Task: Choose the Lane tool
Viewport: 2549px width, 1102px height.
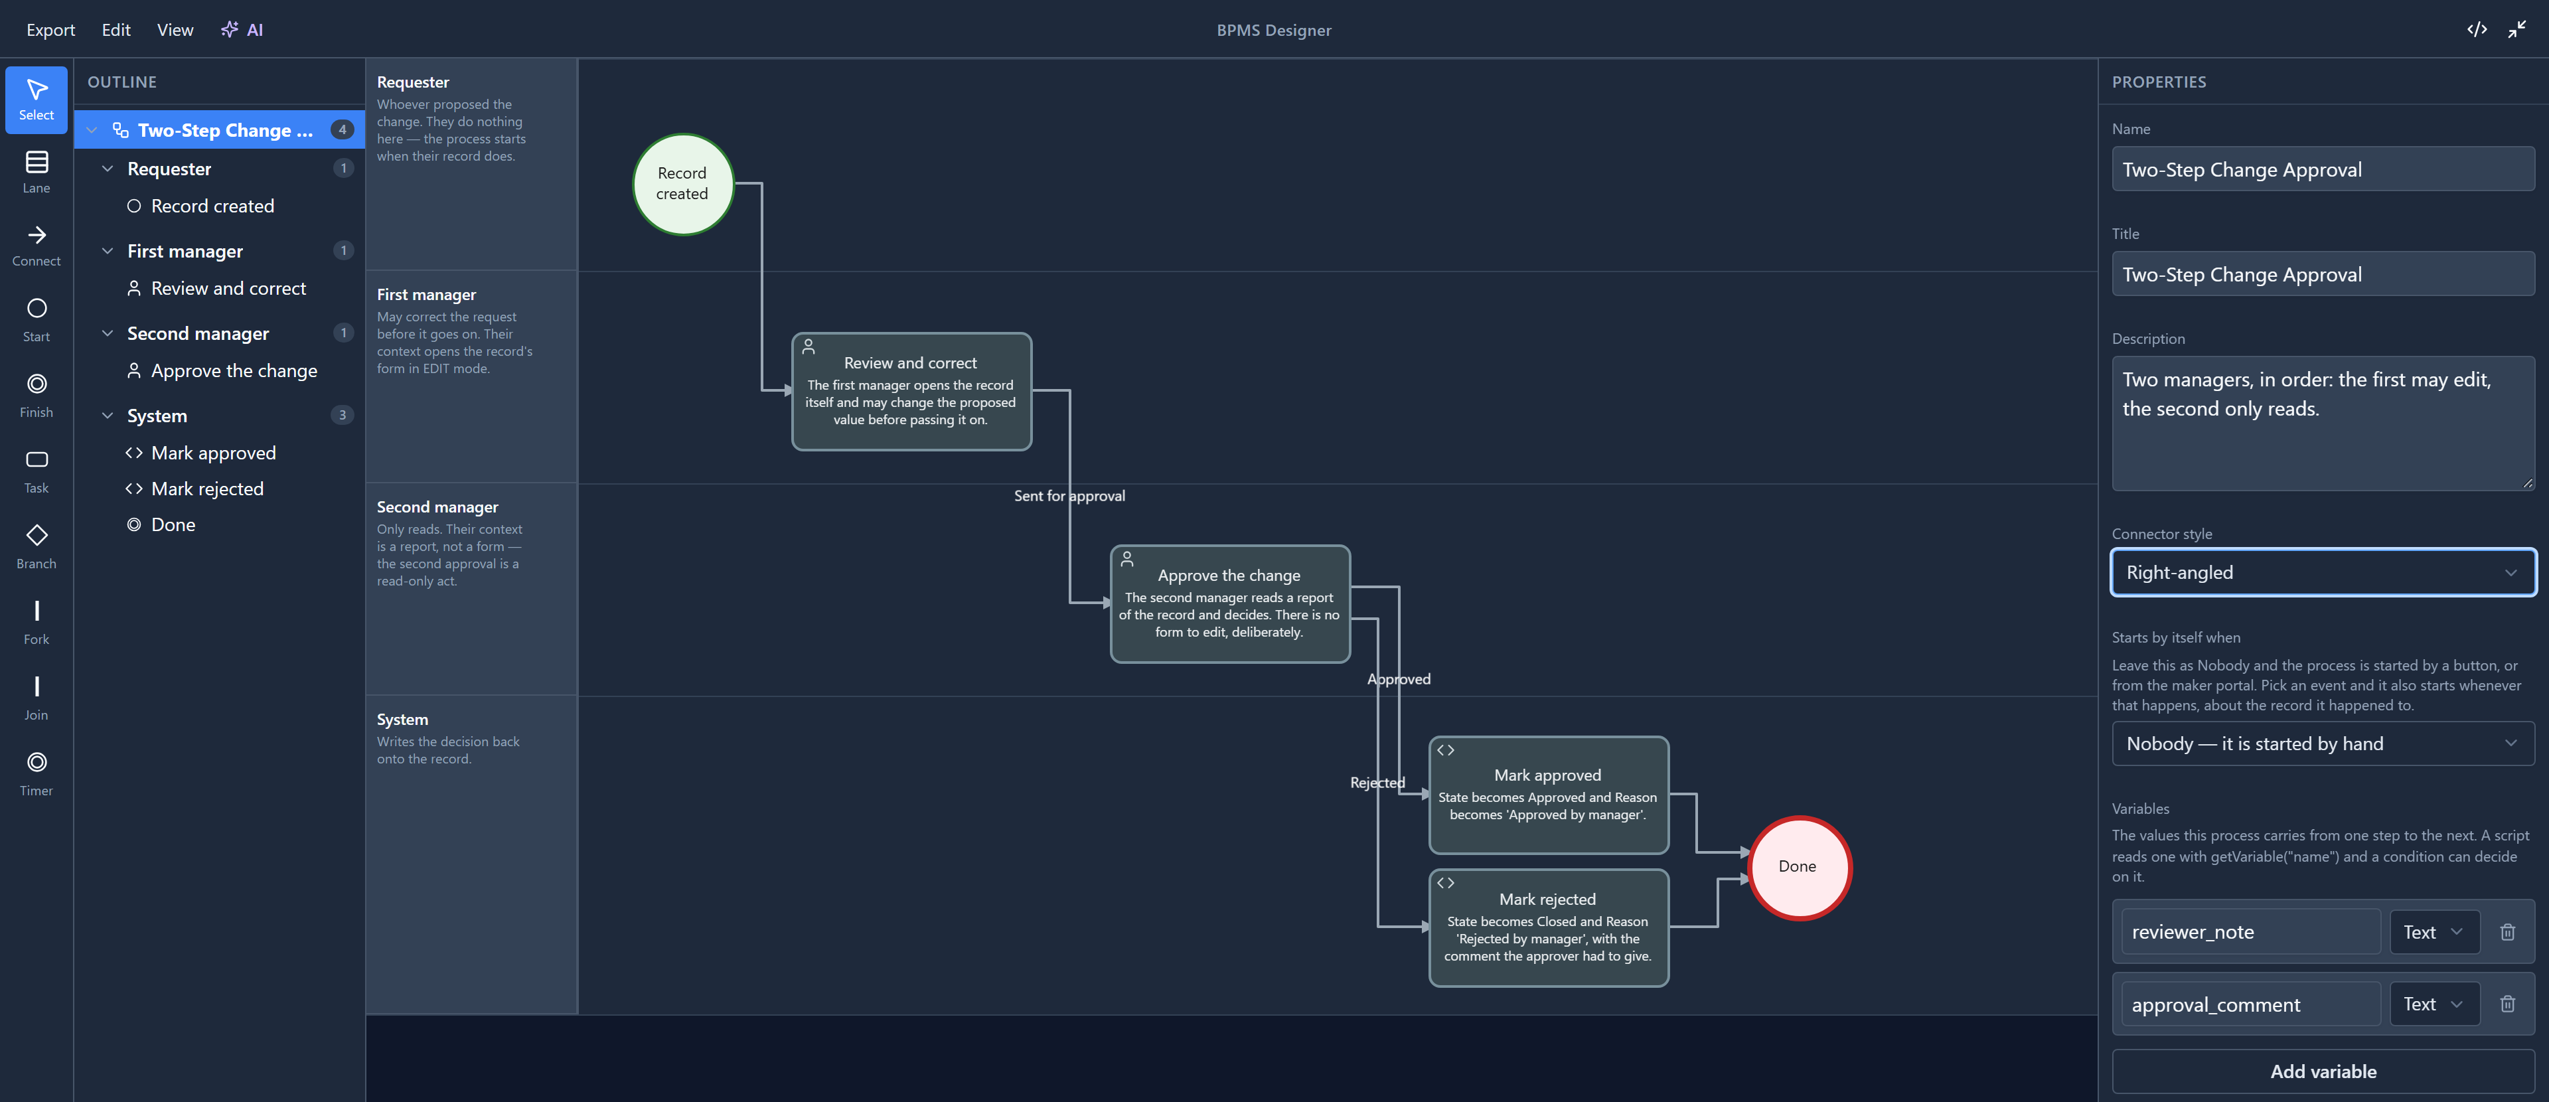Action: tap(37, 173)
